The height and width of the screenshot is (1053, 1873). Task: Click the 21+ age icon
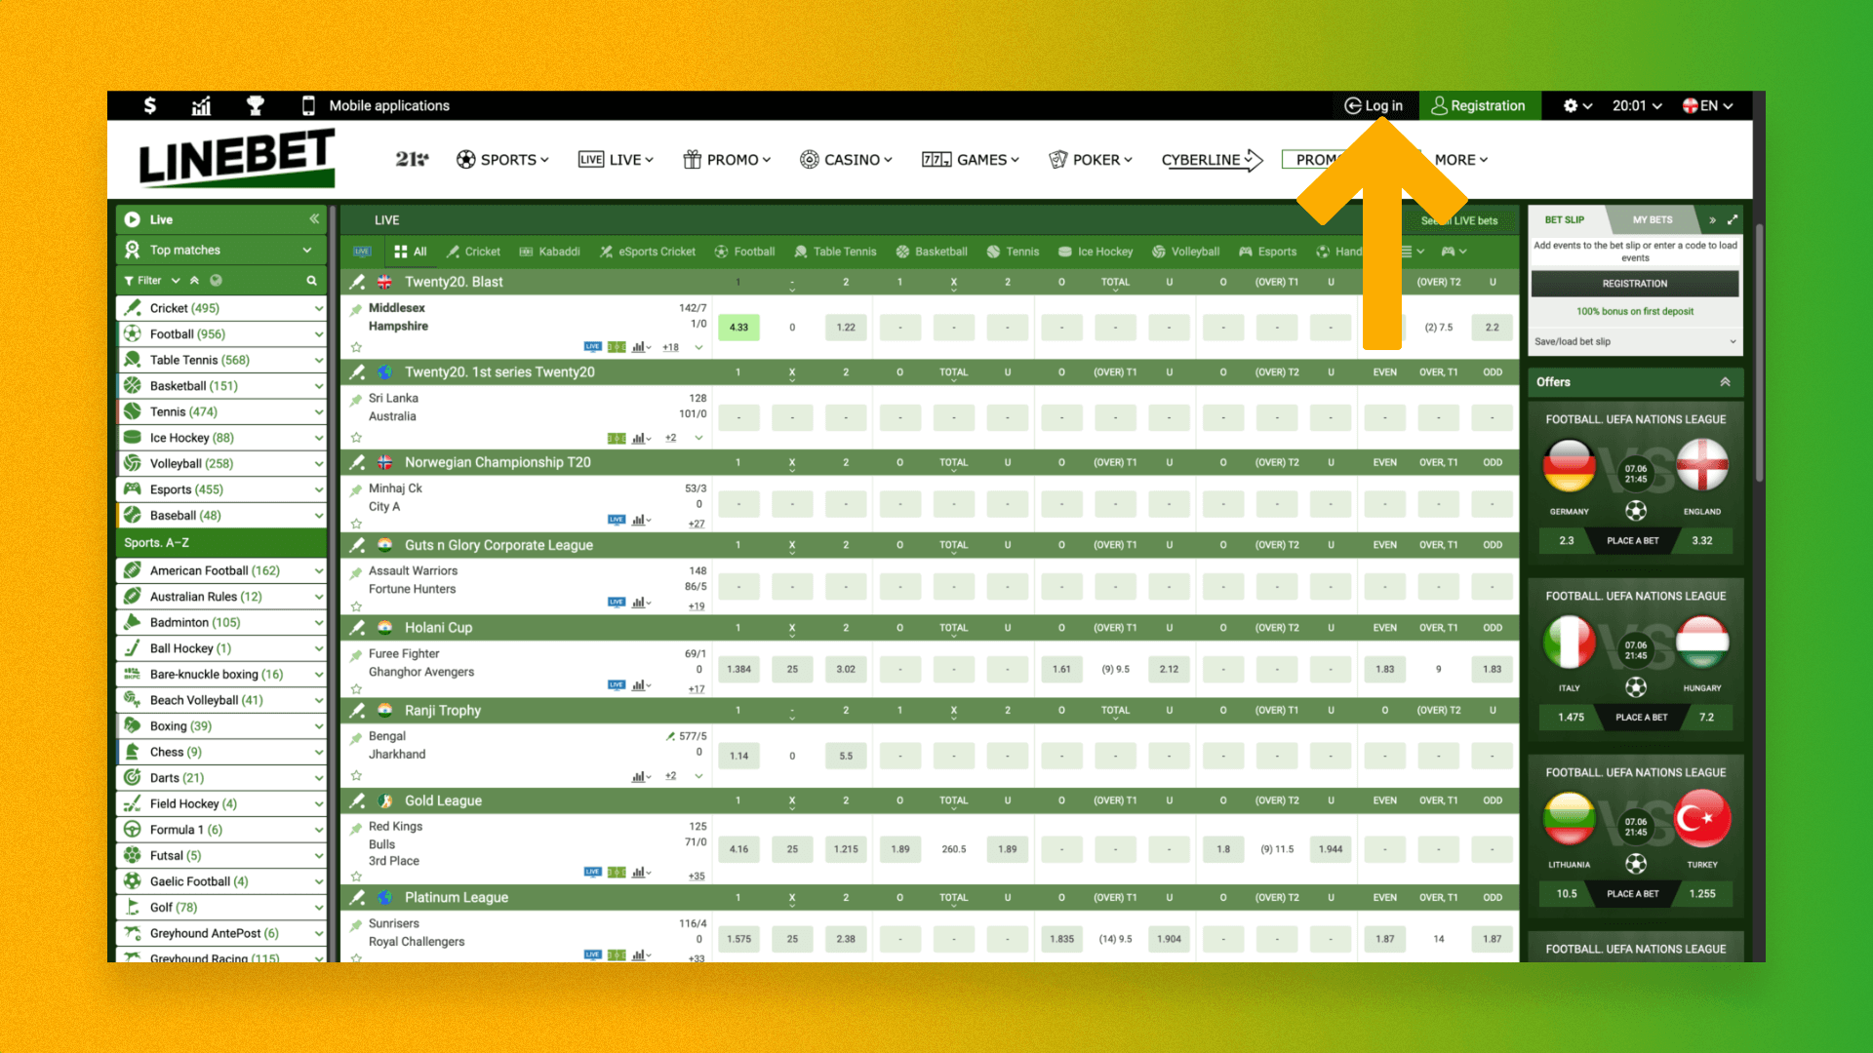pyautogui.click(x=412, y=159)
